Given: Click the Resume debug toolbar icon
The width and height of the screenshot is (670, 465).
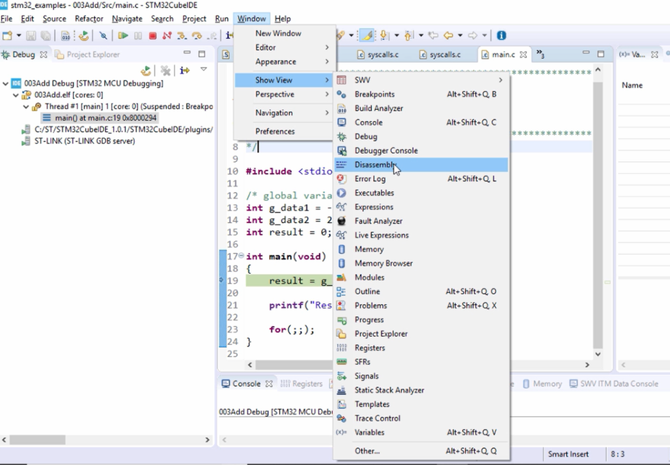Looking at the screenshot, I should point(123,35).
